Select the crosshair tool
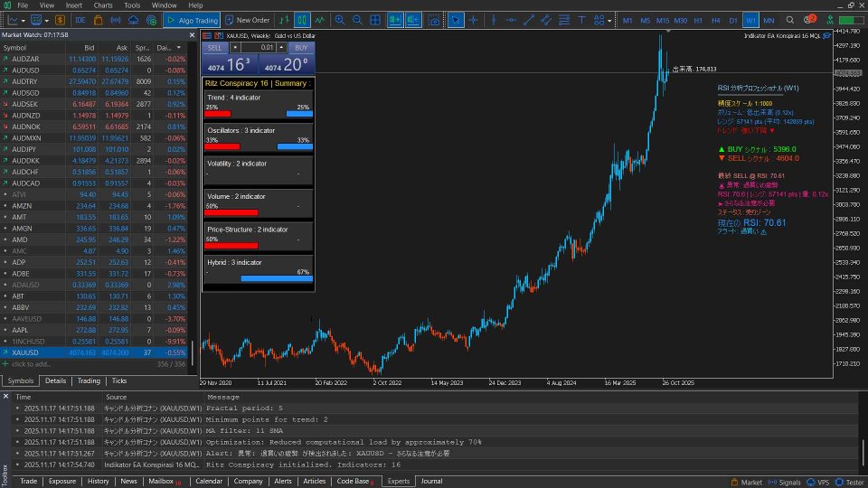This screenshot has width=868, height=488. [473, 20]
